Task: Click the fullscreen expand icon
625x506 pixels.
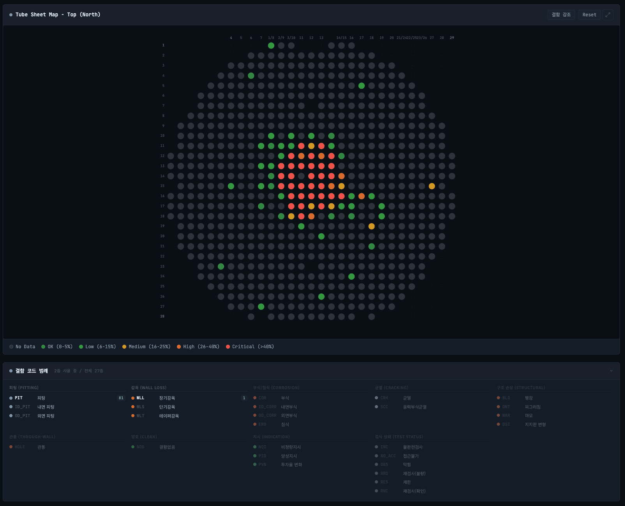Action: click(x=607, y=15)
